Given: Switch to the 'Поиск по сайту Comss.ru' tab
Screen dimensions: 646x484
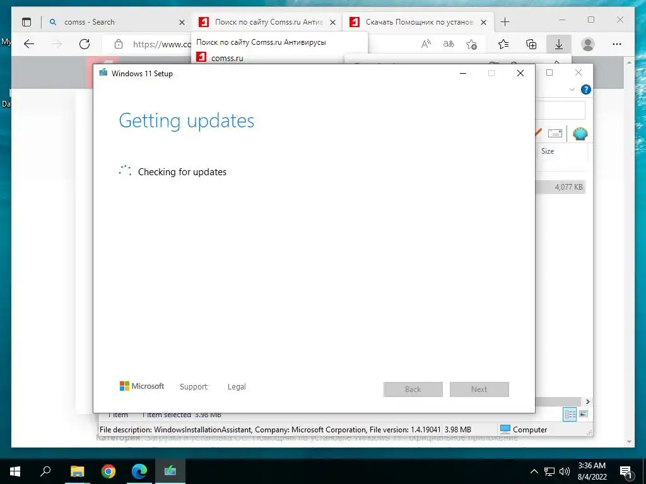Looking at the screenshot, I should pos(267,22).
